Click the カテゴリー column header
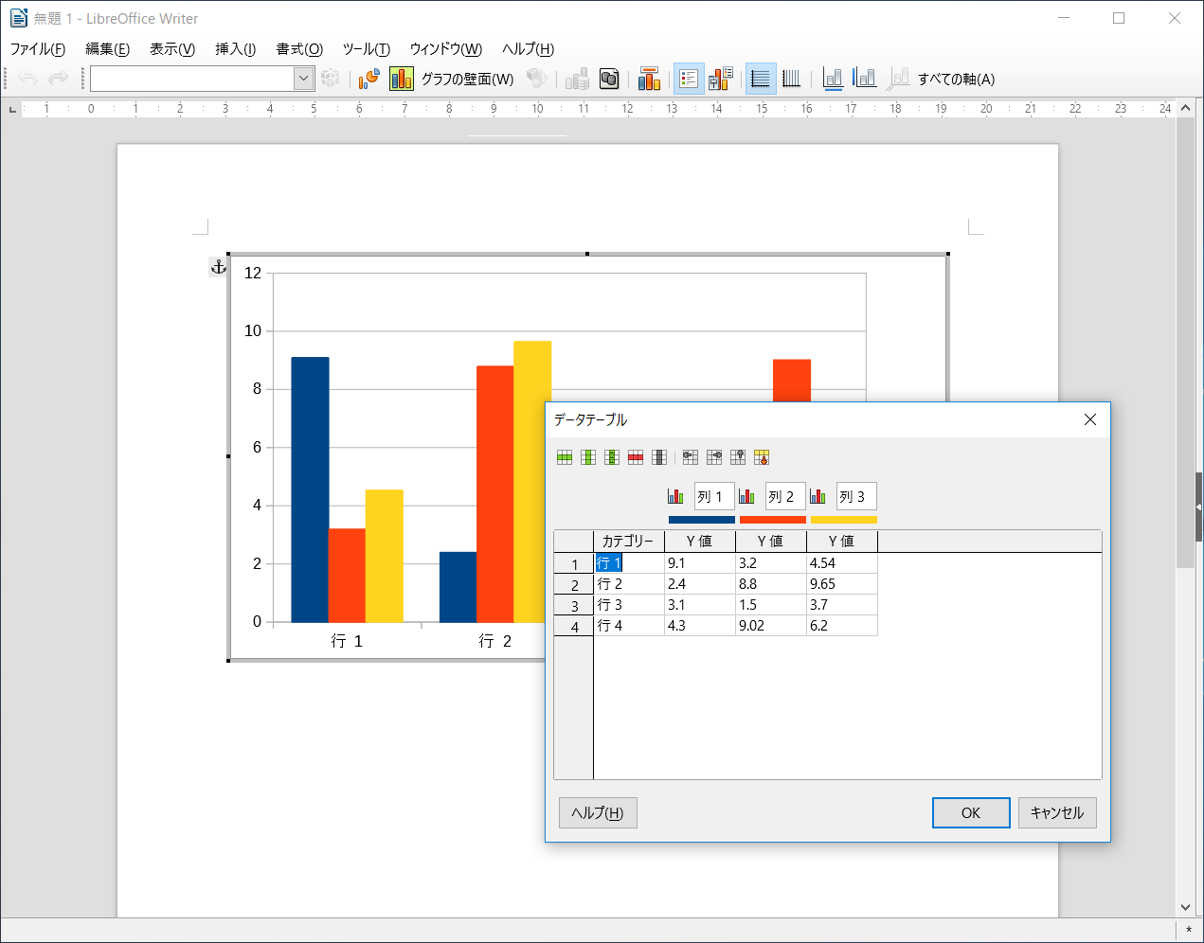The width and height of the screenshot is (1204, 943). click(x=629, y=541)
